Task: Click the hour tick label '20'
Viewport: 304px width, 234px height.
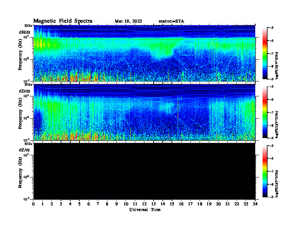Action: click(x=218, y=204)
